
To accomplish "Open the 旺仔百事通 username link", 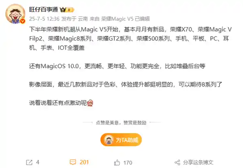I will 44,10.
